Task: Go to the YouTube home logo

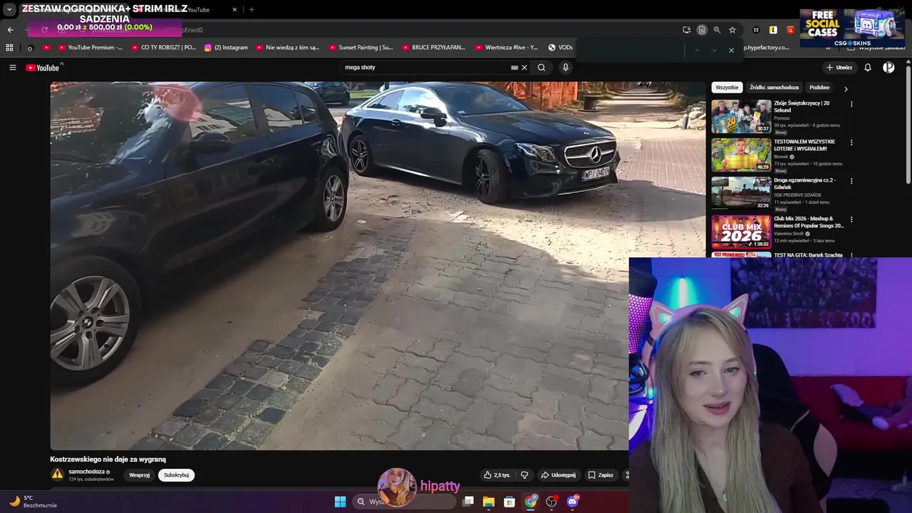Action: [43, 68]
